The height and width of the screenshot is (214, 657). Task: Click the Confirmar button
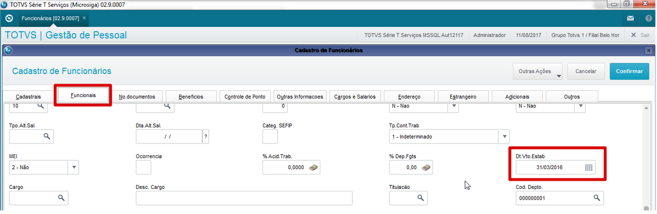[629, 71]
